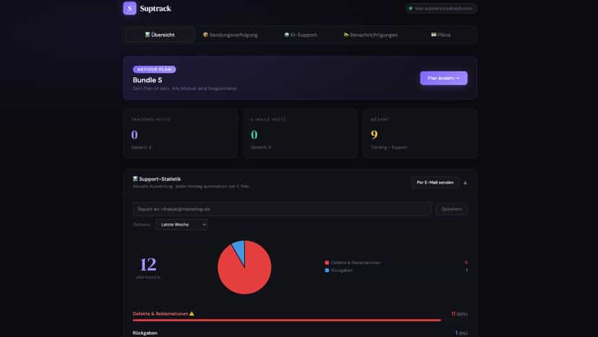Viewport: 598px width, 337px height.
Task: Click the Tracking heute stat card
Action: click(181, 133)
